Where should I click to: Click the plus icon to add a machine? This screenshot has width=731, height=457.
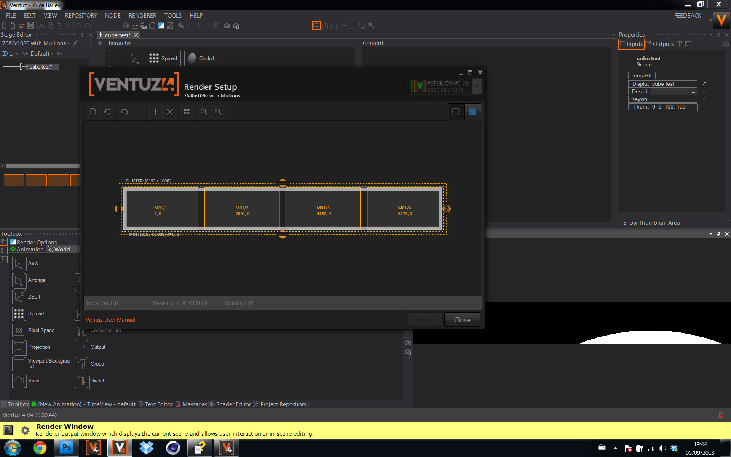(x=155, y=112)
